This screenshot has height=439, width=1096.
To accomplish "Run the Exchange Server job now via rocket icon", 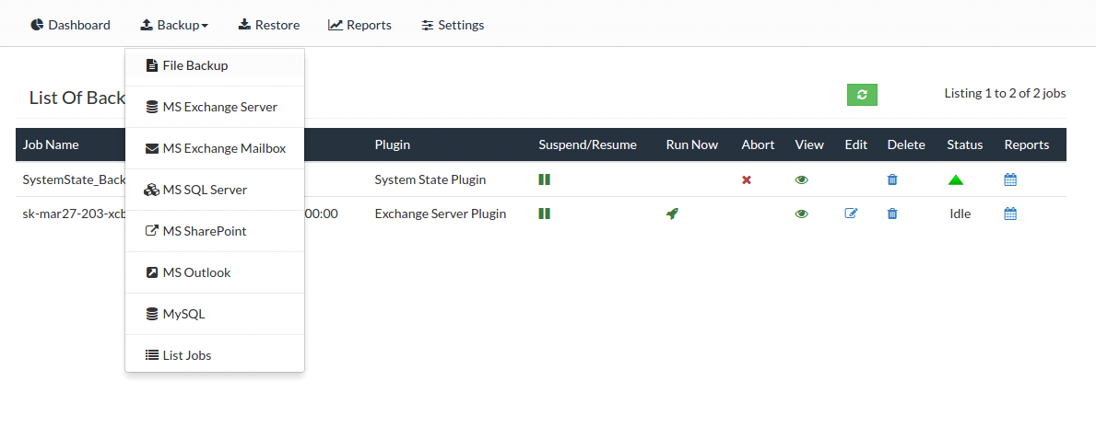I will pyautogui.click(x=672, y=214).
